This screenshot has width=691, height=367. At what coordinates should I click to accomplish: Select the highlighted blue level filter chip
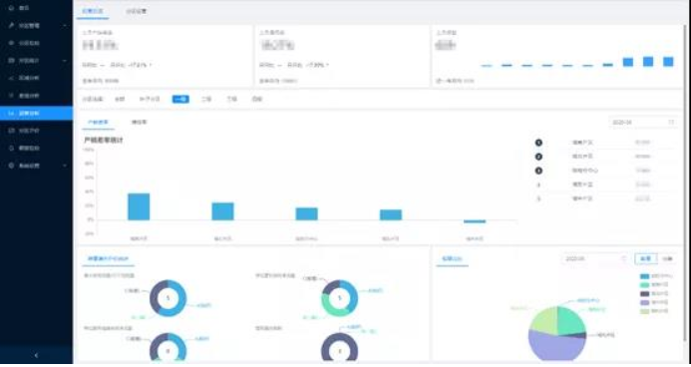click(x=180, y=99)
